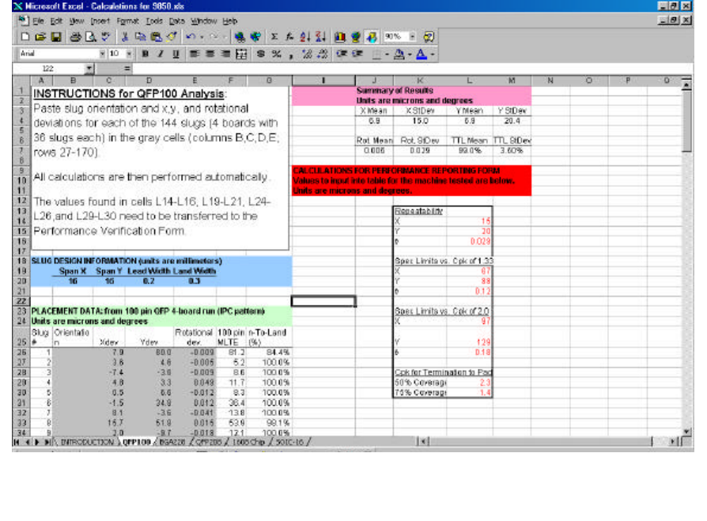The height and width of the screenshot is (521, 707).
Task: Switch to the SOIC-16 sheet tab
Action: pos(289,442)
